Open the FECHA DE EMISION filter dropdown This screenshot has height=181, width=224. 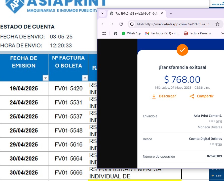[x=45, y=78]
